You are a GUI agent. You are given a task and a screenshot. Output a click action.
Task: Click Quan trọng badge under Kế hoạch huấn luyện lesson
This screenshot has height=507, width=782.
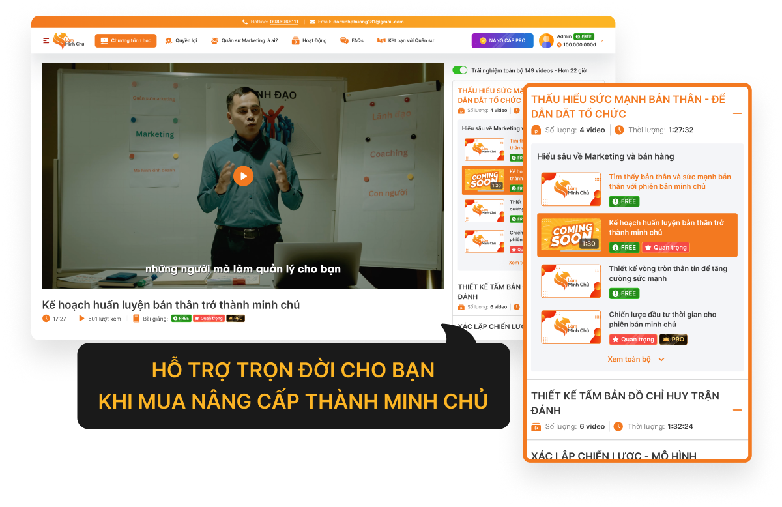665,247
